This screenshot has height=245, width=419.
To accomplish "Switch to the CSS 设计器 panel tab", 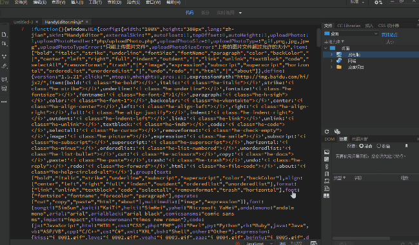I will [x=389, y=26].
